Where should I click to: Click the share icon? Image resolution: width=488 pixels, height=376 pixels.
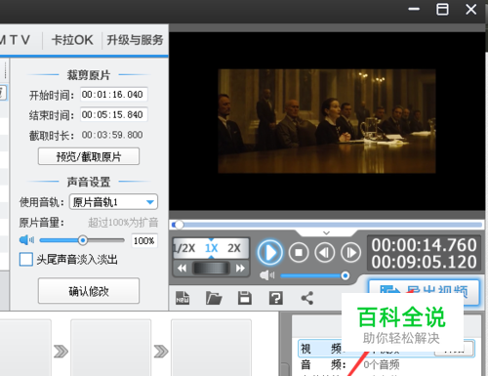307,298
